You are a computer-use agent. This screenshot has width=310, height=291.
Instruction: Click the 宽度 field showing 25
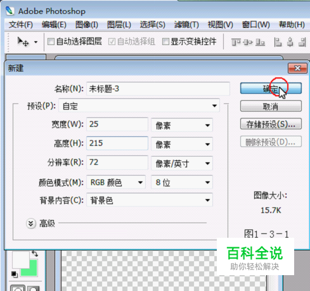[x=117, y=124]
